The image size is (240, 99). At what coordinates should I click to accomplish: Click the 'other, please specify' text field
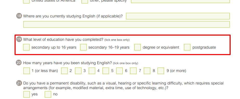coord(180,1)
